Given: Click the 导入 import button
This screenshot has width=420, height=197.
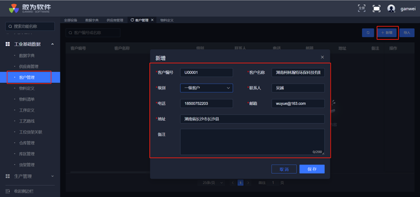Looking at the screenshot, I should [x=407, y=33].
